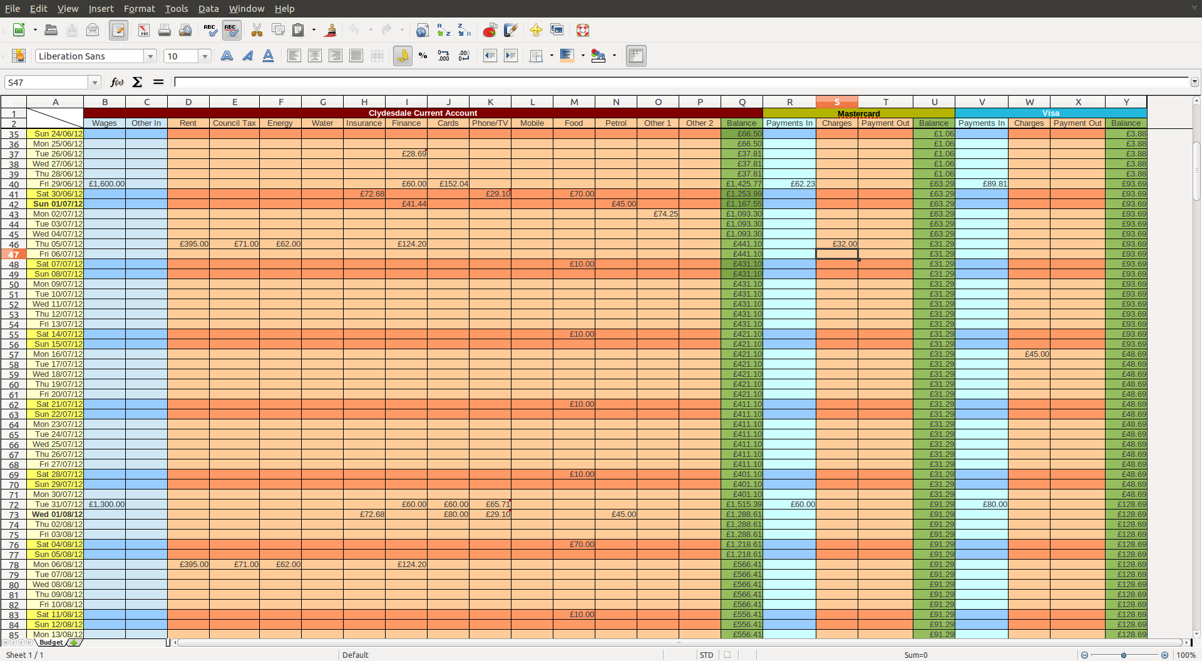
Task: Adjust the zoom slider handle
Action: pos(1124,655)
